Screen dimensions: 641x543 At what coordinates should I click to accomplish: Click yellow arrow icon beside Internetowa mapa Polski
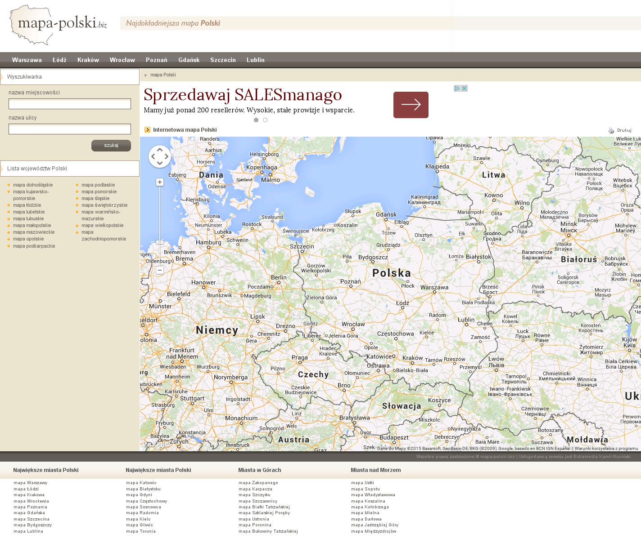(147, 130)
